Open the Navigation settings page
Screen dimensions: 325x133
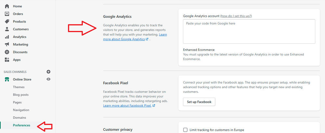(21, 110)
